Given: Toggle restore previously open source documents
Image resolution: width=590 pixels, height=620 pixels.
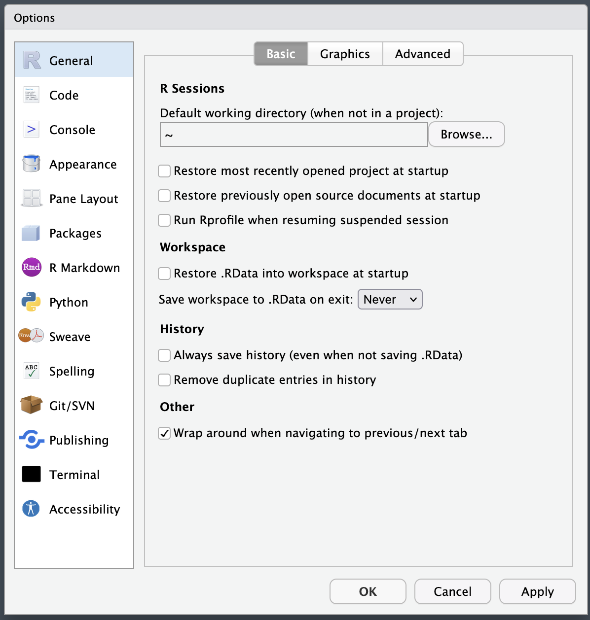Looking at the screenshot, I should (164, 196).
